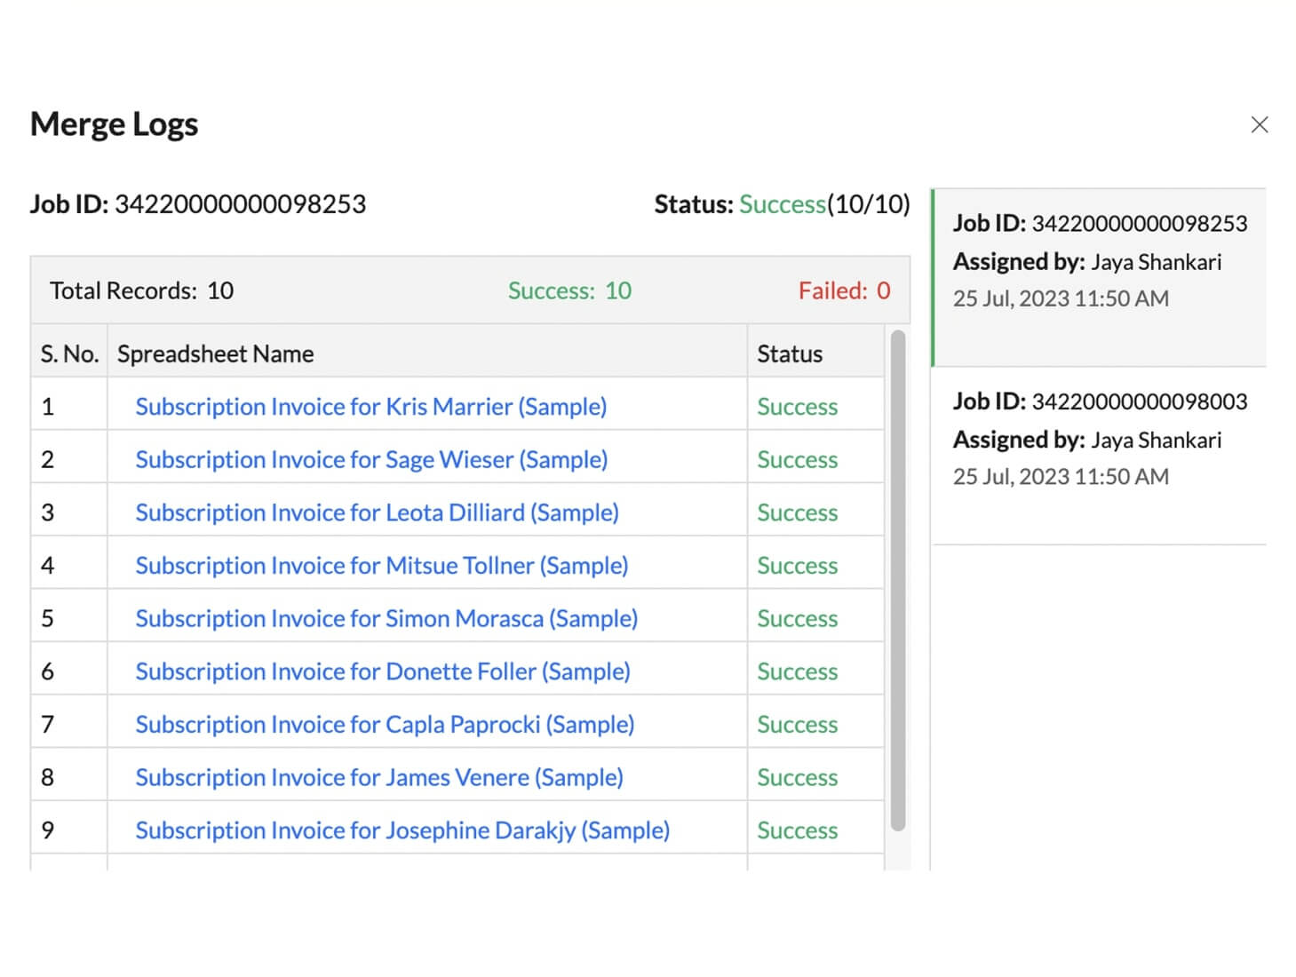Image resolution: width=1296 pixels, height=977 pixels.
Task: Click the Spreadsheet Name column header
Action: tap(216, 354)
